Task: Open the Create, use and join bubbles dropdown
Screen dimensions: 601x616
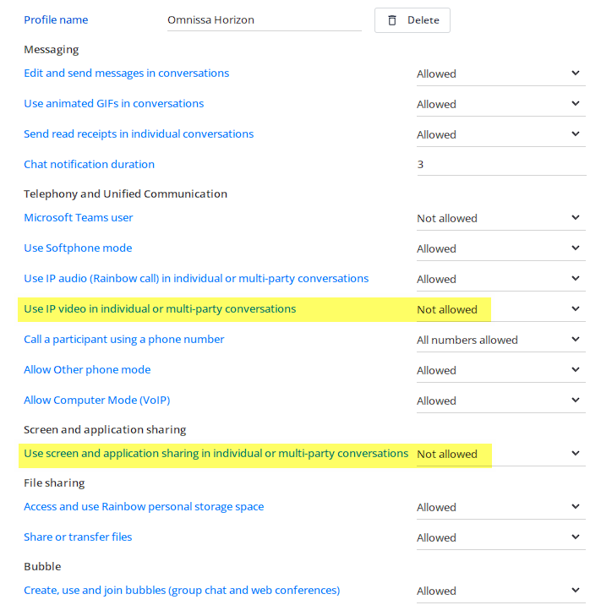Action: 501,591
